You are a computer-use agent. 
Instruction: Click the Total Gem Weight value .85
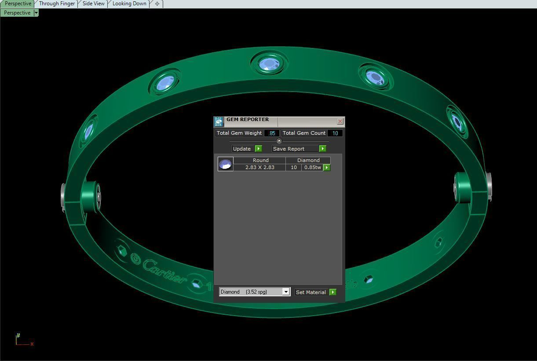click(x=272, y=133)
